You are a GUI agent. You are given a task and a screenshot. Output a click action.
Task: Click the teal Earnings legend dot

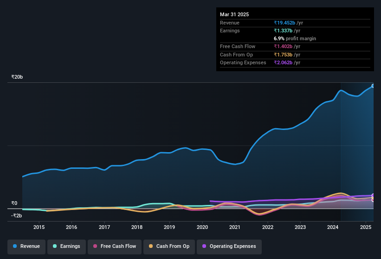point(55,246)
